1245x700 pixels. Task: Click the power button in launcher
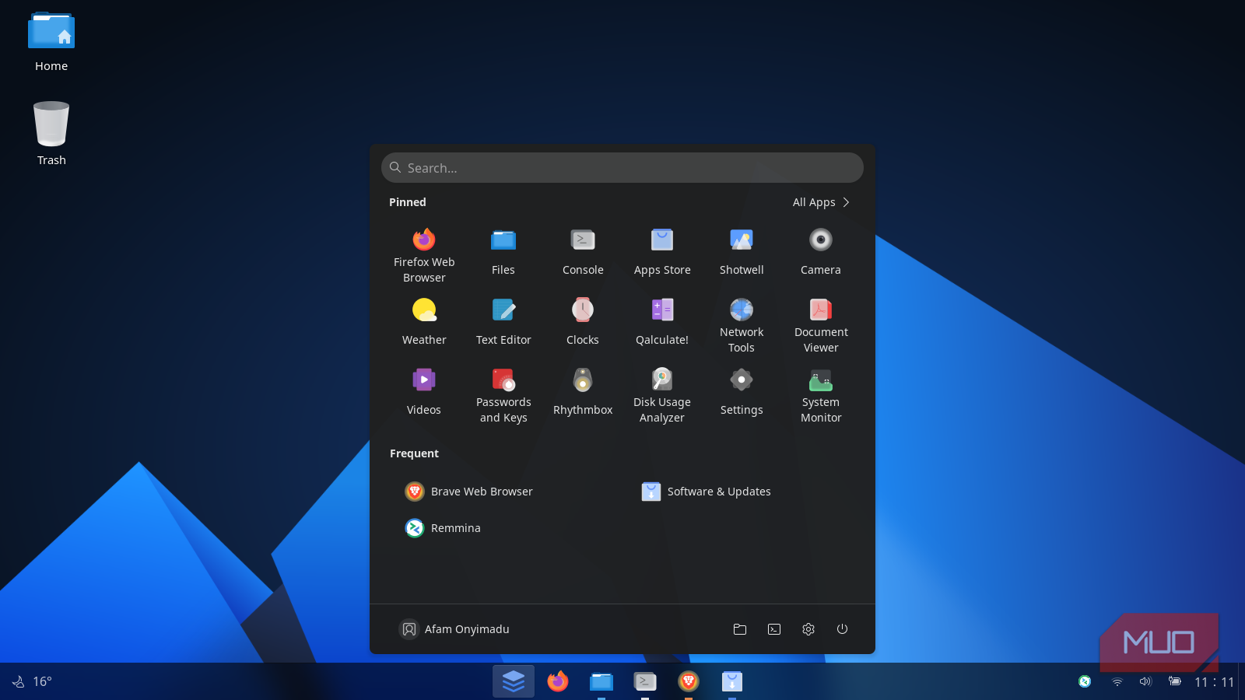tap(842, 629)
